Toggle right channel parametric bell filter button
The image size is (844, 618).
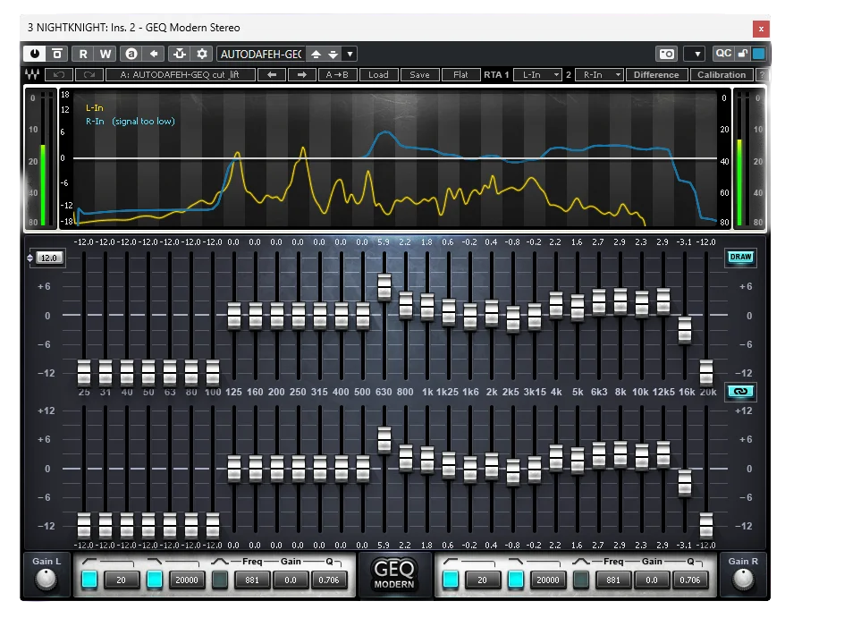click(x=581, y=580)
